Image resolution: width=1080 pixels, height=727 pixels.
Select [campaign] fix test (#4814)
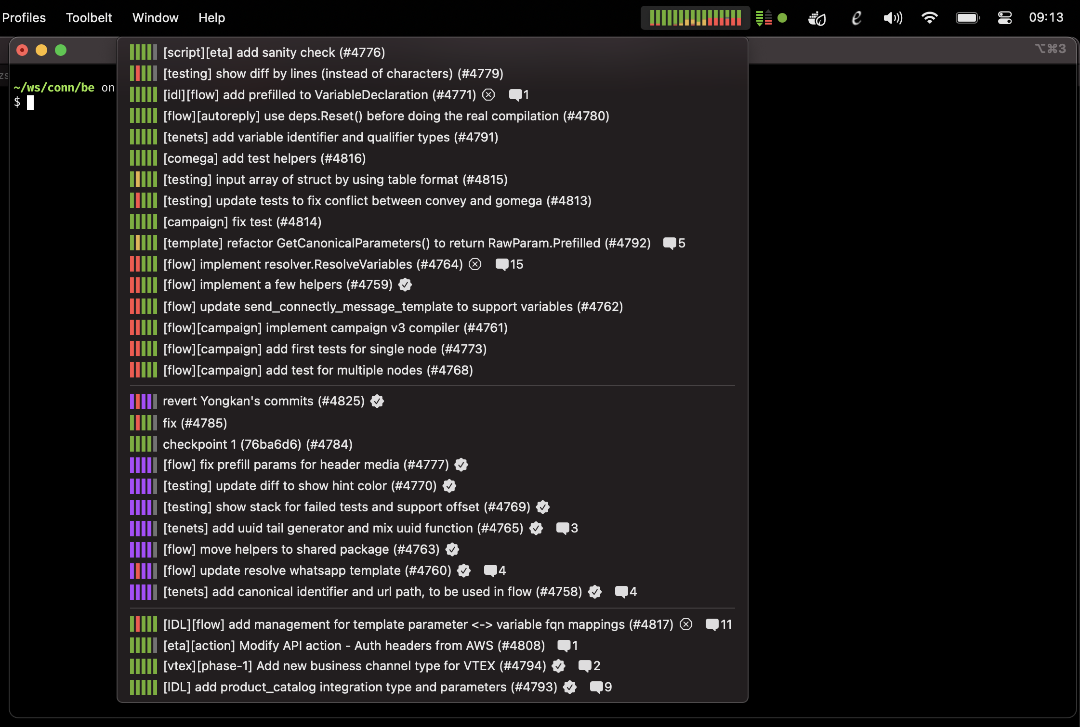pos(432,221)
